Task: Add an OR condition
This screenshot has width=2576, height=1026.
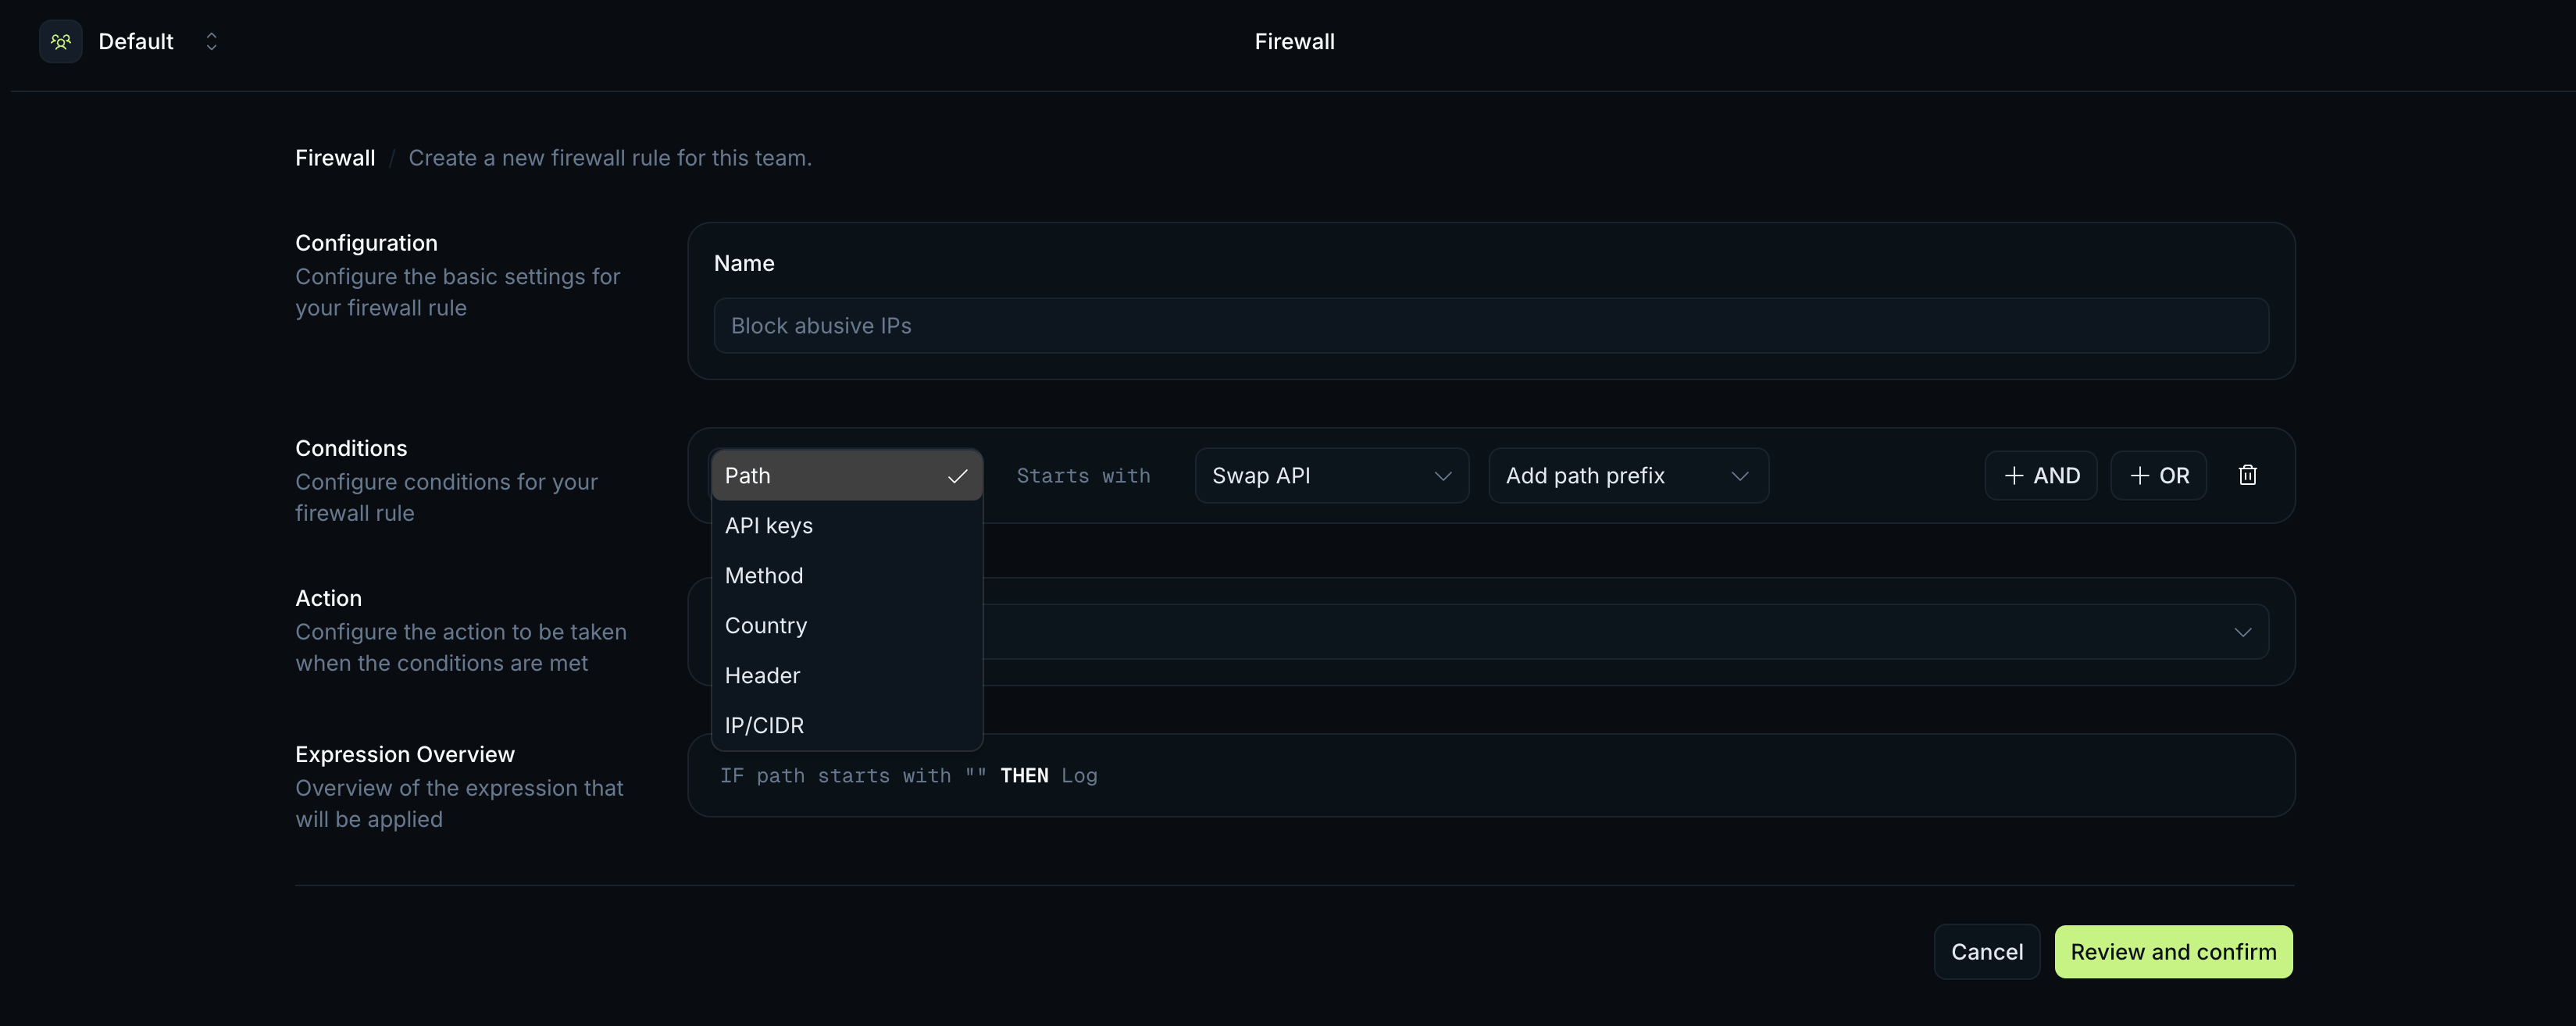Action: [2158, 476]
